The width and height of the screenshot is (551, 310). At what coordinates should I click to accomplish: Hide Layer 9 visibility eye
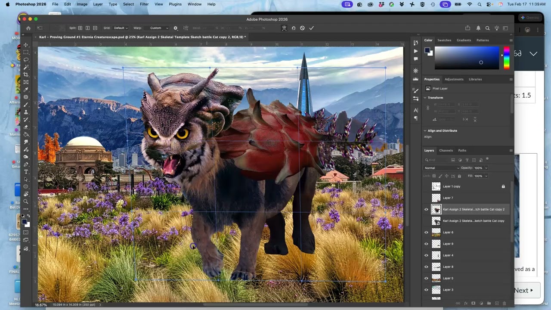click(427, 244)
